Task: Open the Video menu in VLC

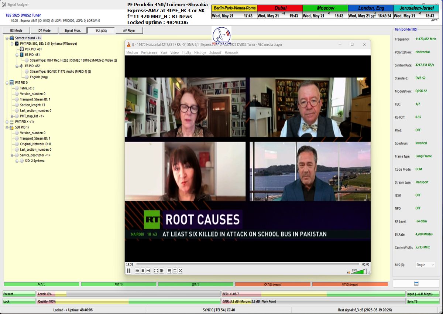Action: [x=174, y=52]
